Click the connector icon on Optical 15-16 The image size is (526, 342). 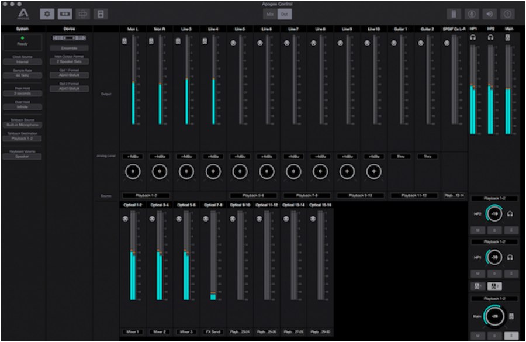313,219
